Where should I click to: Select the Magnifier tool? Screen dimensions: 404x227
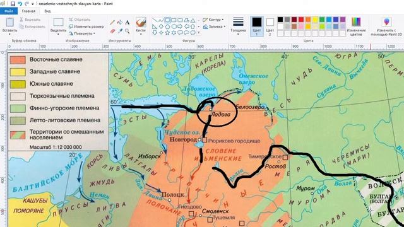[x=128, y=31]
